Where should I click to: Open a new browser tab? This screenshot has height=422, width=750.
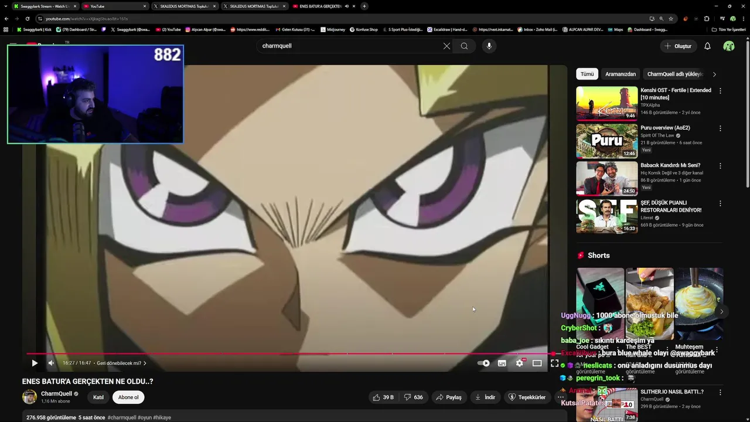pyautogui.click(x=364, y=6)
